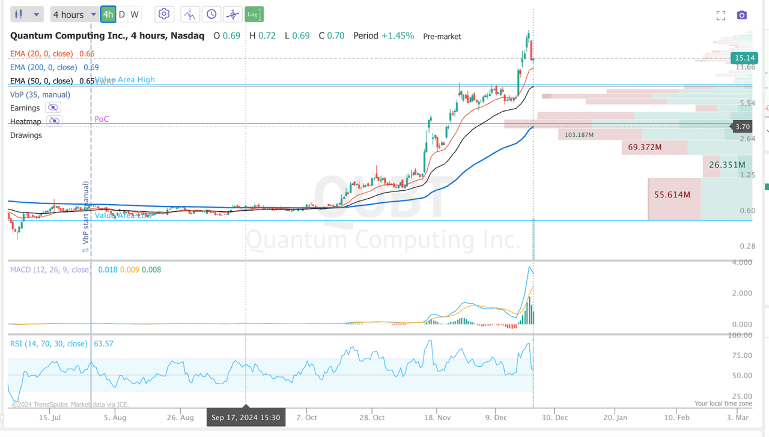Viewport: 769px width, 437px height.
Task: Open chart settings gear
Action: [x=164, y=14]
